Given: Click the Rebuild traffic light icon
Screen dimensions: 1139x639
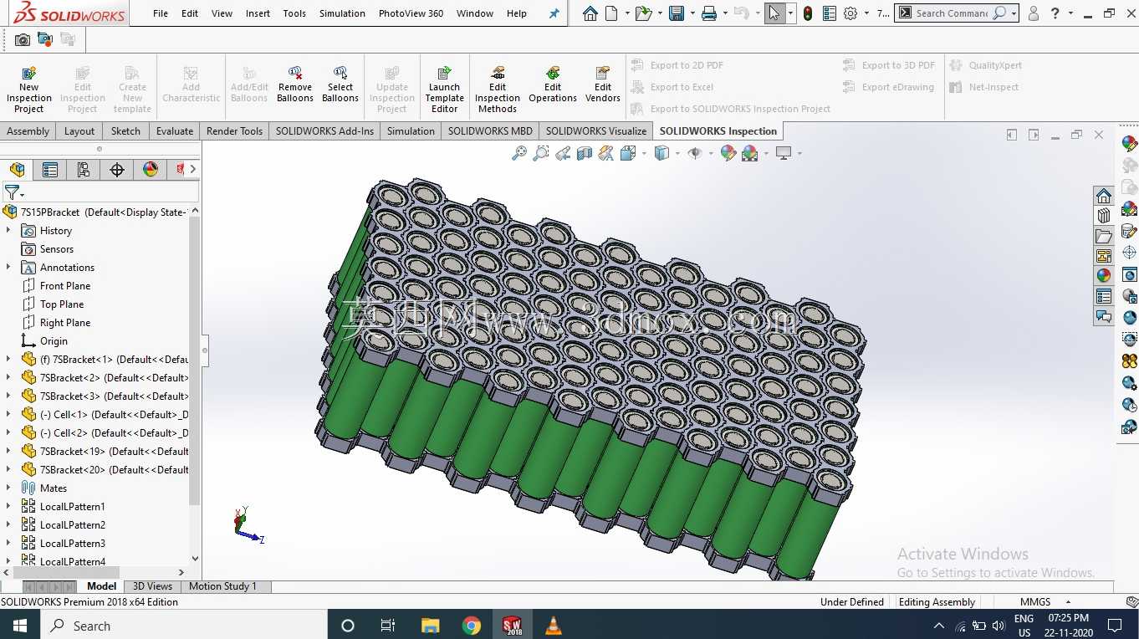Looking at the screenshot, I should 807,13.
